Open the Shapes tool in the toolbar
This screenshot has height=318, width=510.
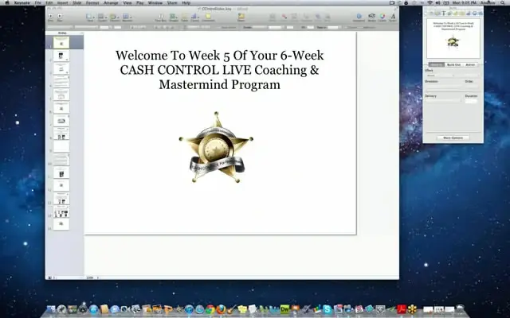click(174, 17)
